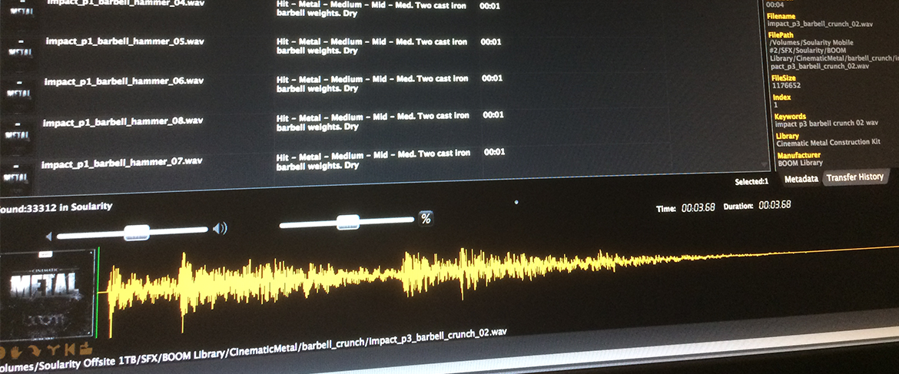
Task: Toggle the percent (%) button
Action: (426, 219)
